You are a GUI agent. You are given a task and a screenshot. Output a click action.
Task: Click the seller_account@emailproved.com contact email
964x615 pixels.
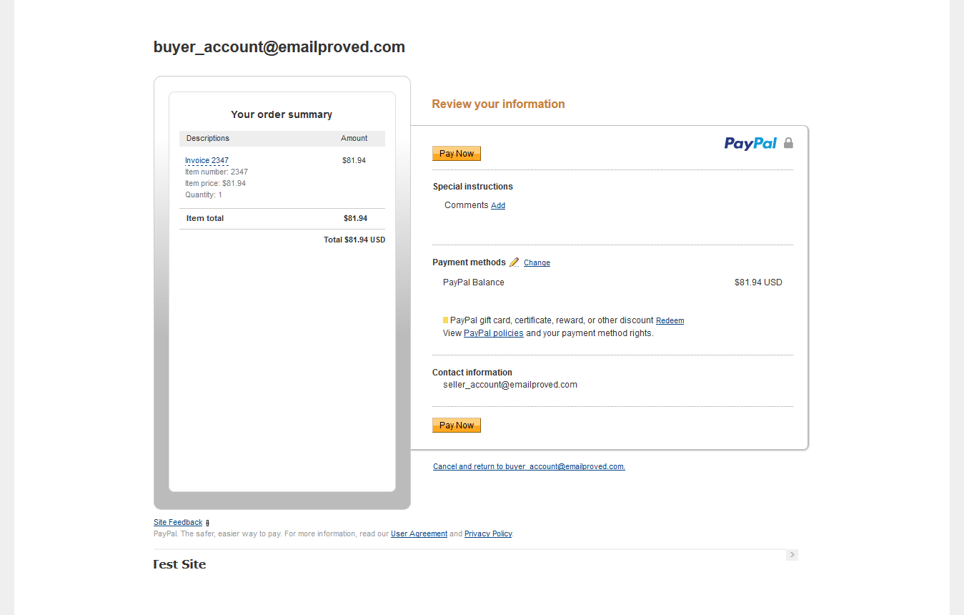(x=510, y=385)
